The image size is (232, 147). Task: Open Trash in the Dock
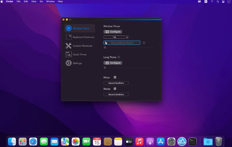[x=219, y=141]
